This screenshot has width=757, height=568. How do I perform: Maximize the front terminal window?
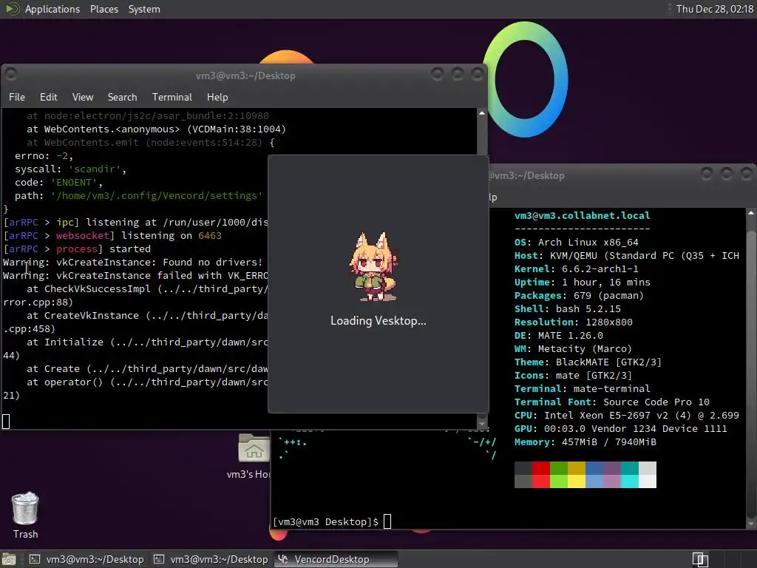click(x=457, y=74)
